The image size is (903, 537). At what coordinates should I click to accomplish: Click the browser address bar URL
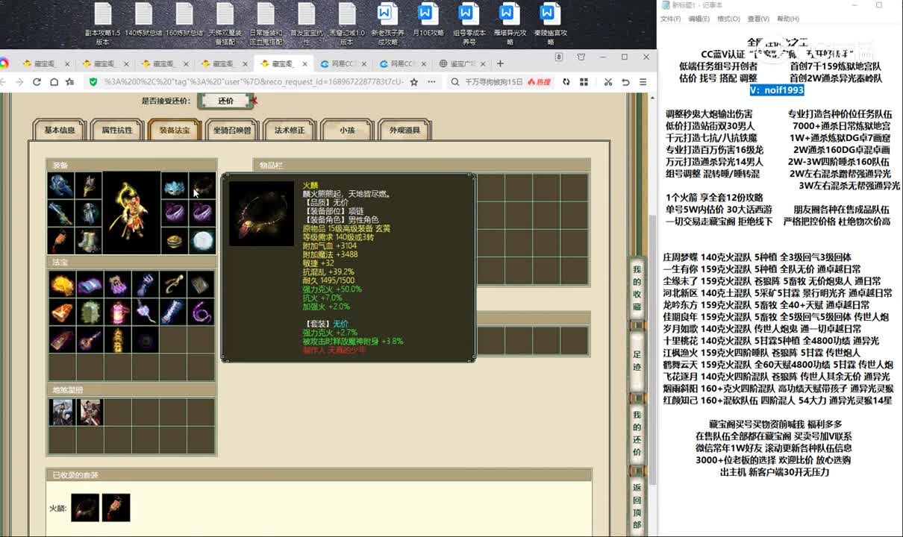tap(254, 82)
